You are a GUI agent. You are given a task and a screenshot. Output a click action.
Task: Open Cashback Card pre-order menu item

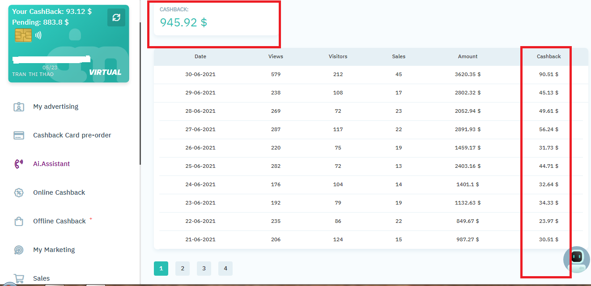[72, 135]
